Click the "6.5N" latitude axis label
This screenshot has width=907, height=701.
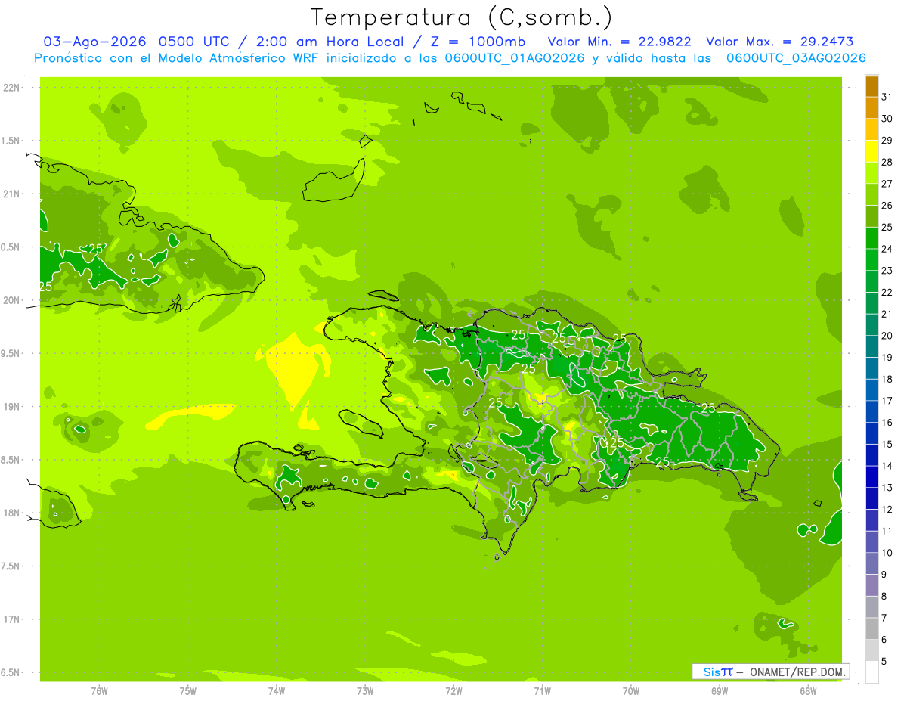pyautogui.click(x=12, y=672)
